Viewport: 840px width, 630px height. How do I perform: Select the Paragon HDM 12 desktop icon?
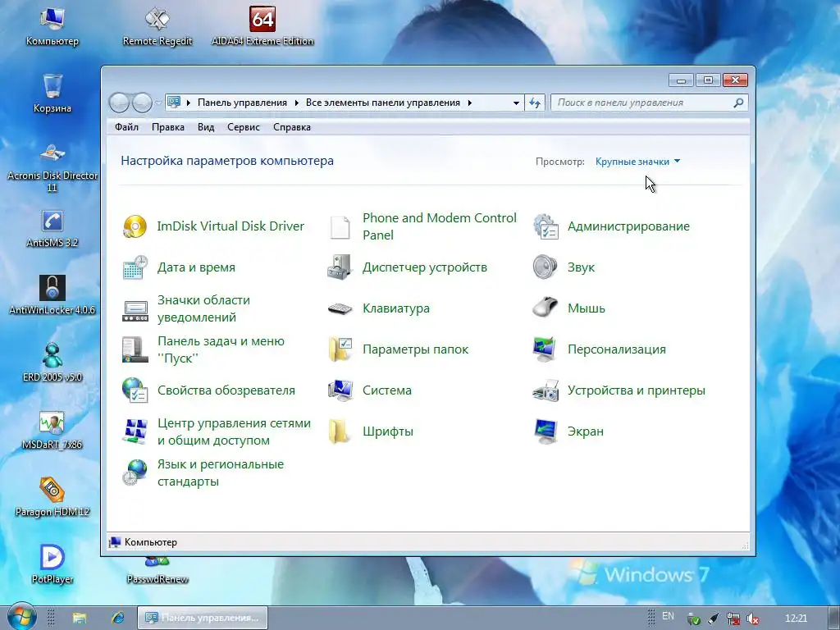pyautogui.click(x=52, y=490)
